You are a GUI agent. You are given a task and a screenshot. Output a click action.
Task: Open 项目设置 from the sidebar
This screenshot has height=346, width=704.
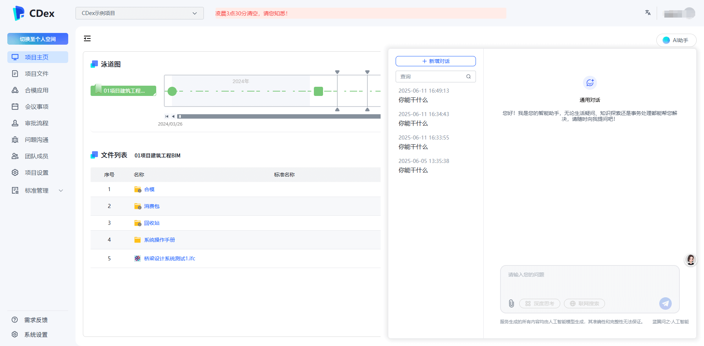[37, 172]
